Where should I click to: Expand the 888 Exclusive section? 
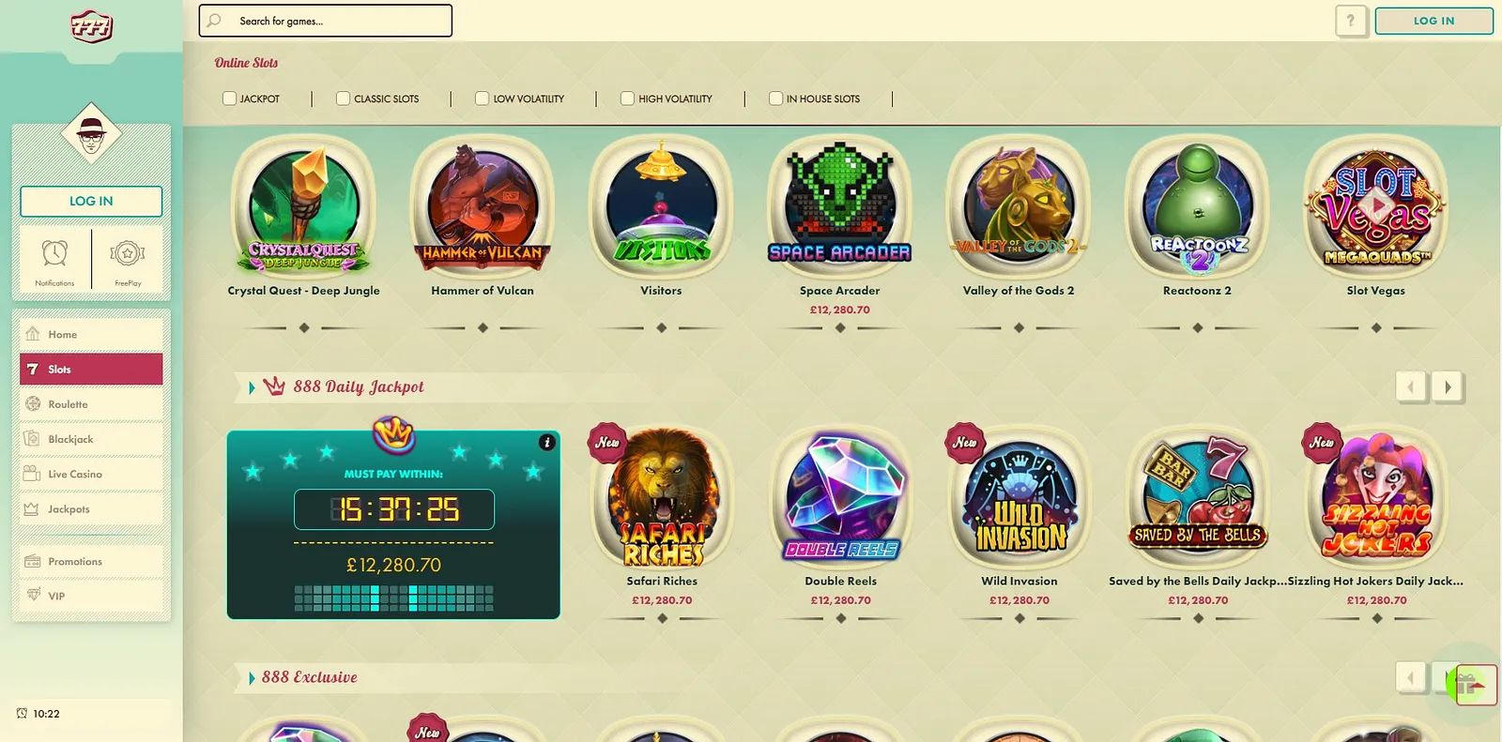252,678
